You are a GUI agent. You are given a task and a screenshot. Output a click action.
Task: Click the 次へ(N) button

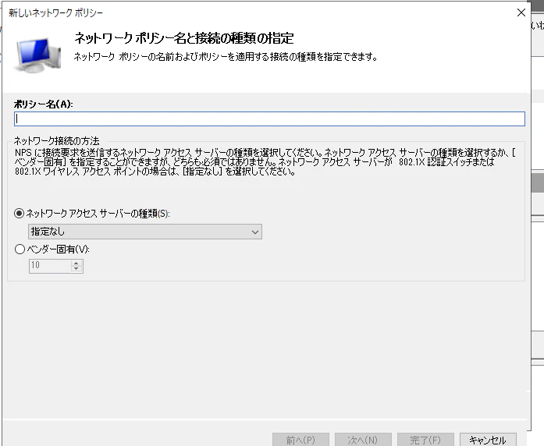click(x=363, y=440)
